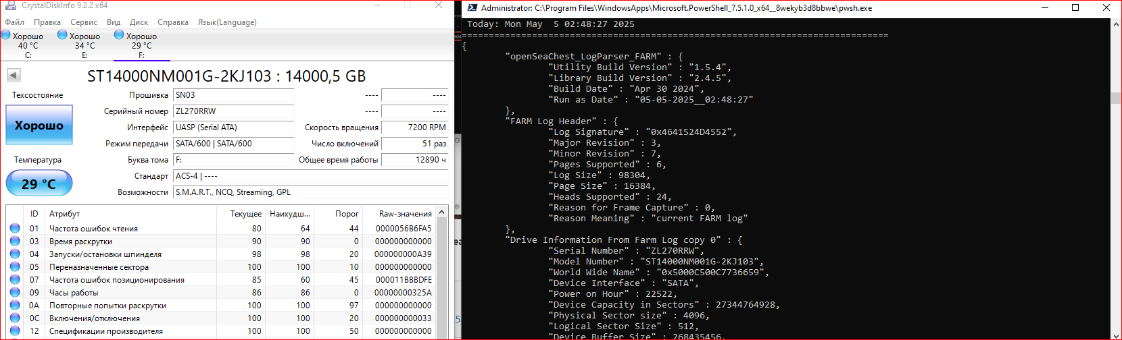The height and width of the screenshot is (340, 1122).
Task: Select drive C: status tab
Action: click(28, 45)
